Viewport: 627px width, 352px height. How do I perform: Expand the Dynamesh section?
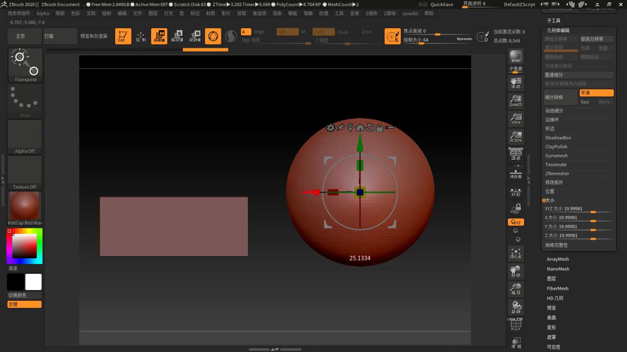coord(556,156)
